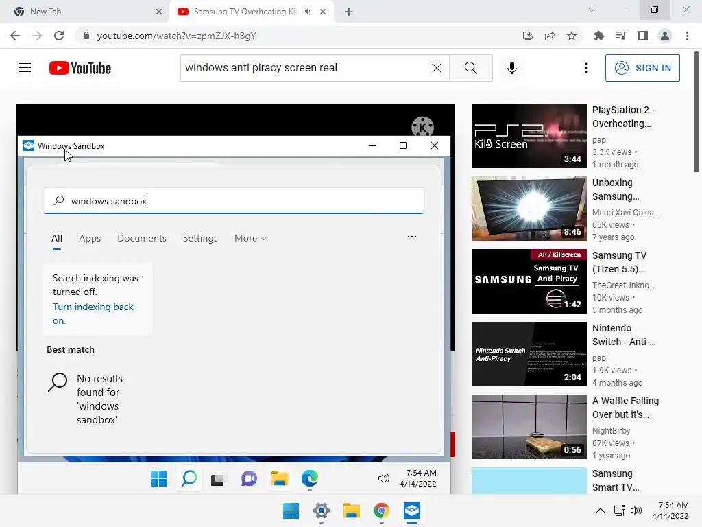The width and height of the screenshot is (702, 527).
Task: Click the Windows Sandbox icon on the host taskbar
Action: pyautogui.click(x=412, y=511)
